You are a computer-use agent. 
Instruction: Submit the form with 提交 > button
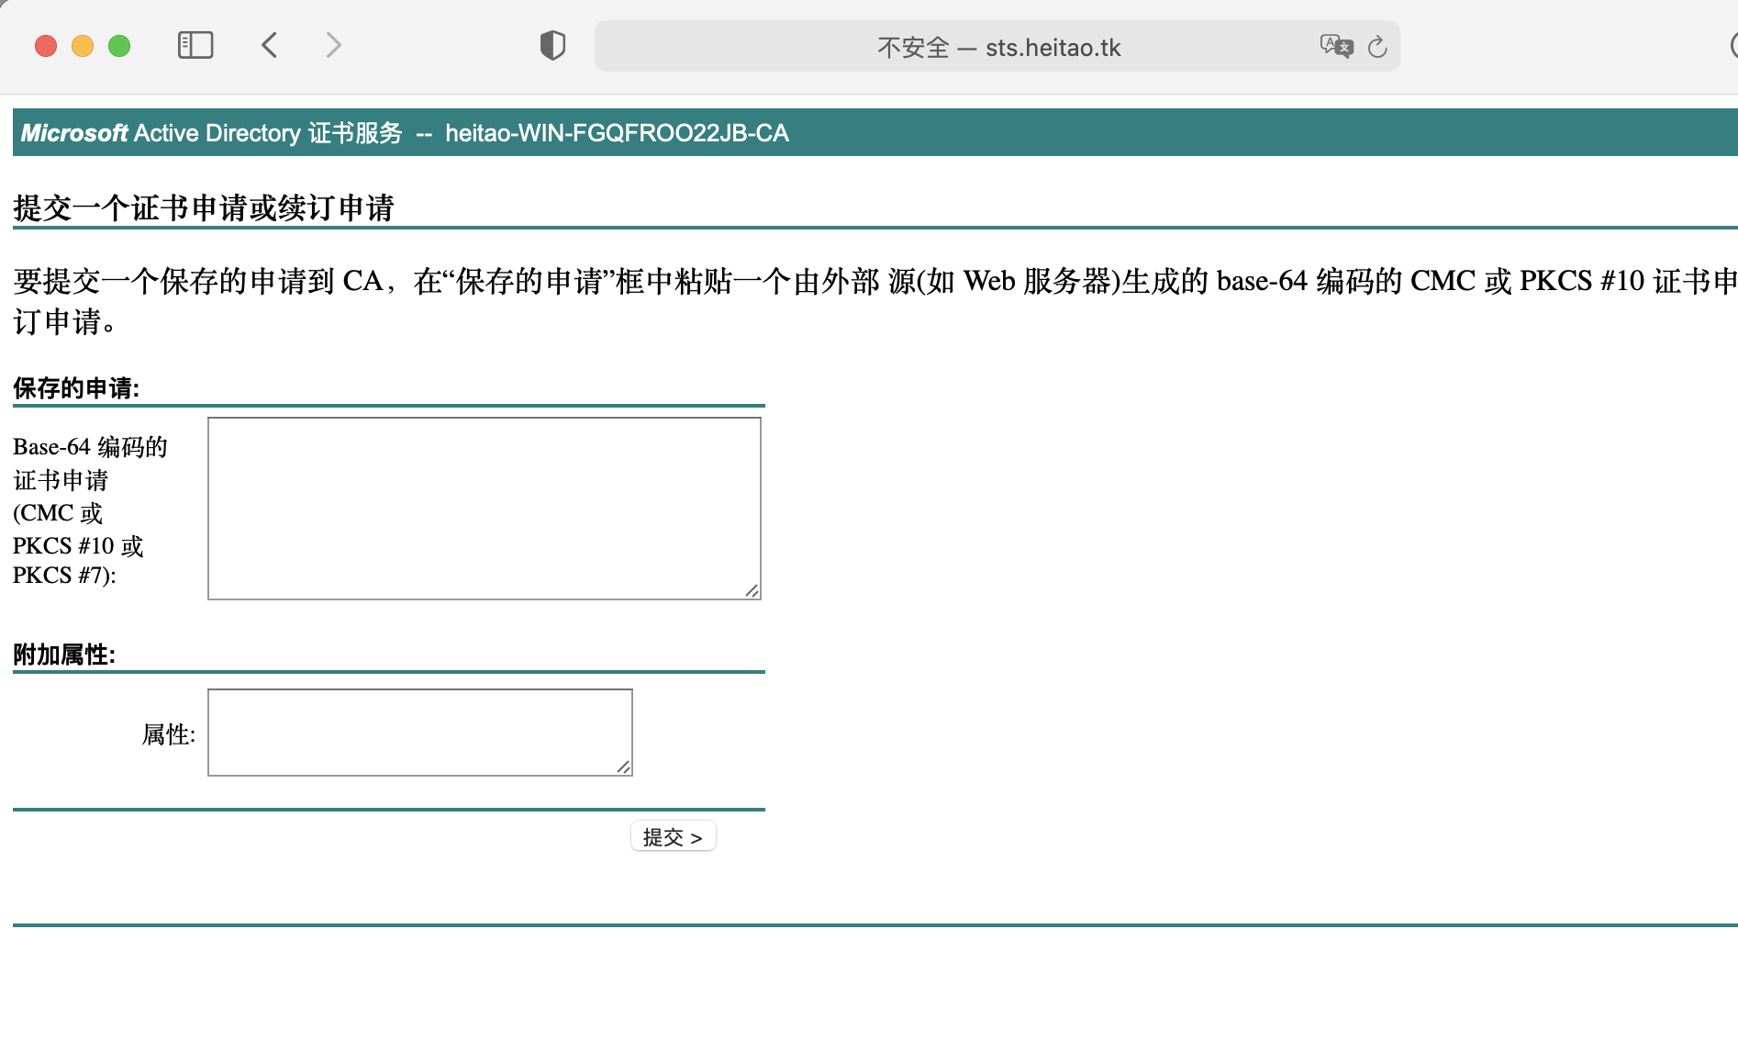(673, 836)
